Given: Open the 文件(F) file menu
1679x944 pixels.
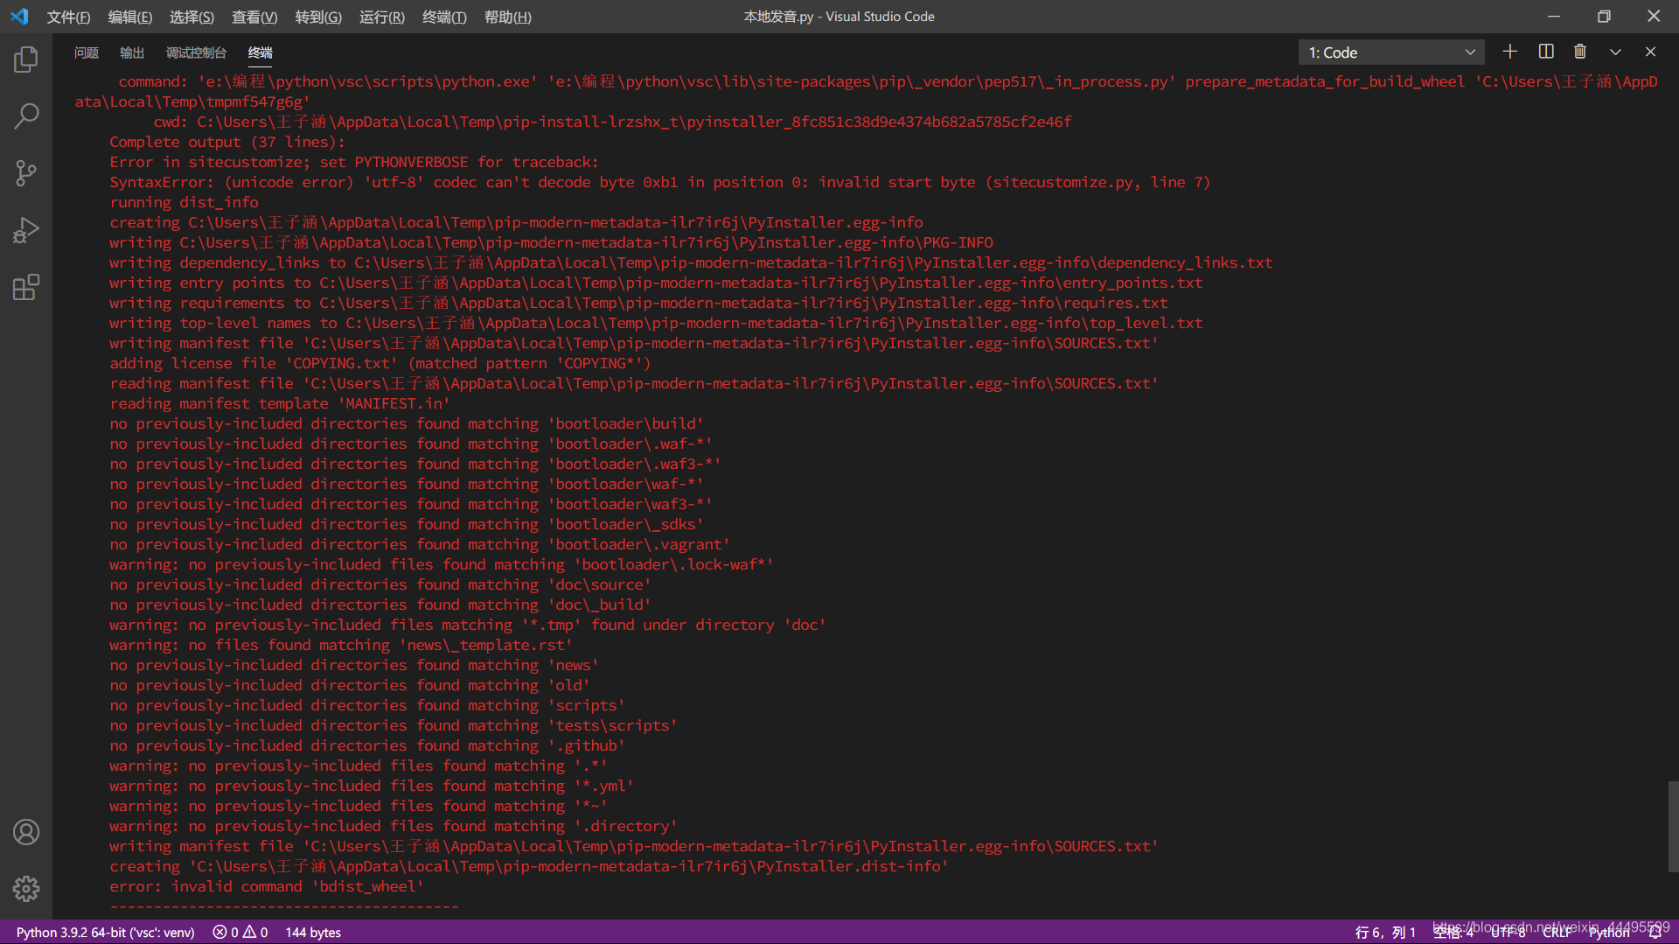Looking at the screenshot, I should pos(68,17).
